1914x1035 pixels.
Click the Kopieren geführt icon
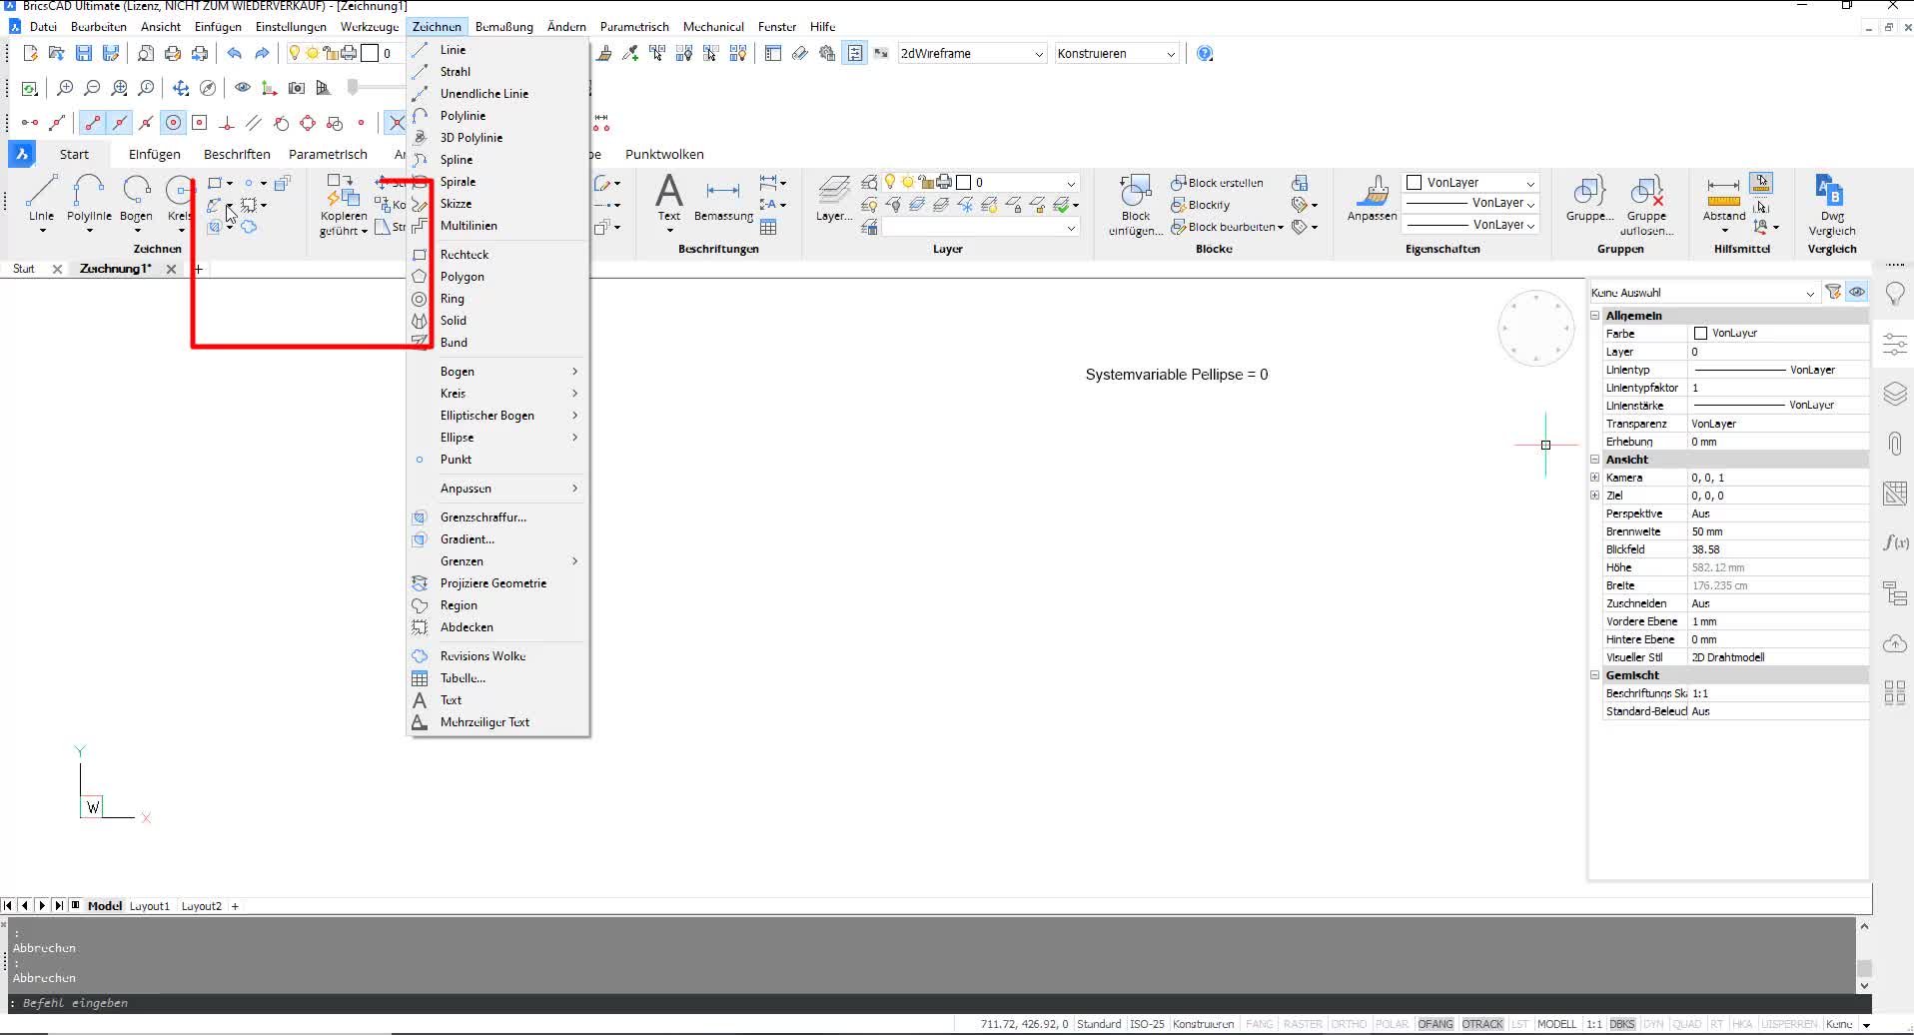[344, 205]
